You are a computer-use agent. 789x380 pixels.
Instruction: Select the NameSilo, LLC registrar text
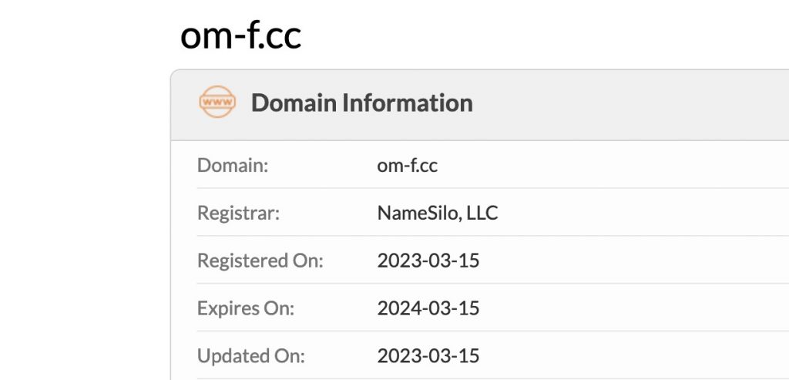pos(438,213)
